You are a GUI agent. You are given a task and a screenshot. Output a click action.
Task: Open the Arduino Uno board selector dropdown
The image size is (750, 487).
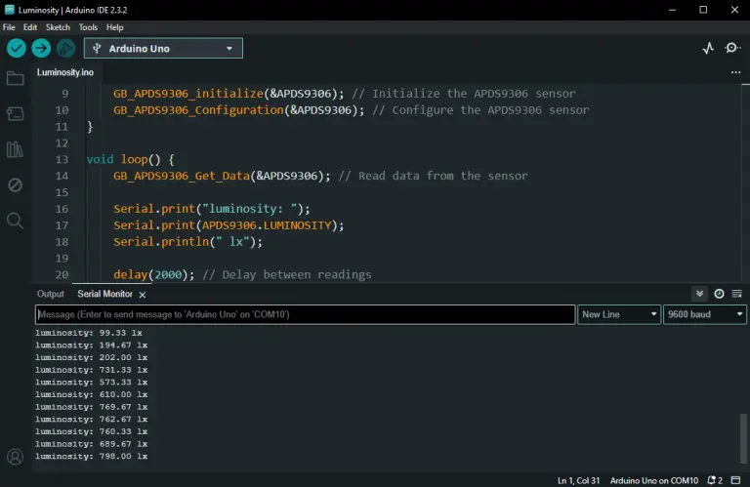pyautogui.click(x=163, y=48)
